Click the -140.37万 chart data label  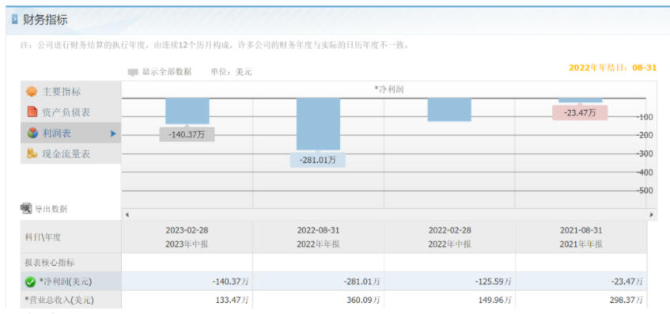(187, 134)
